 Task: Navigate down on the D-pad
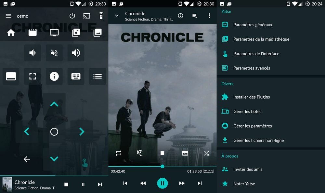(54, 159)
